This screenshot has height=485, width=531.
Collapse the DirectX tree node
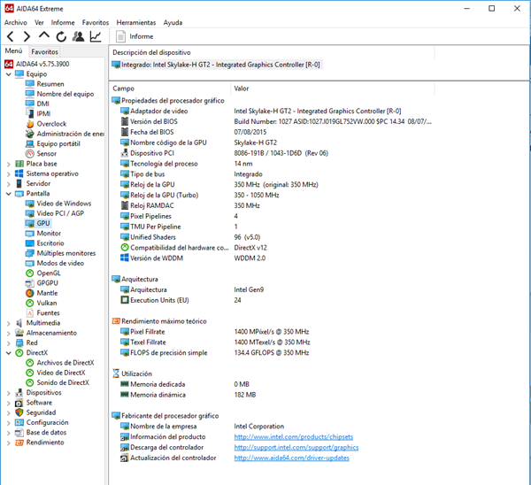[x=9, y=352]
